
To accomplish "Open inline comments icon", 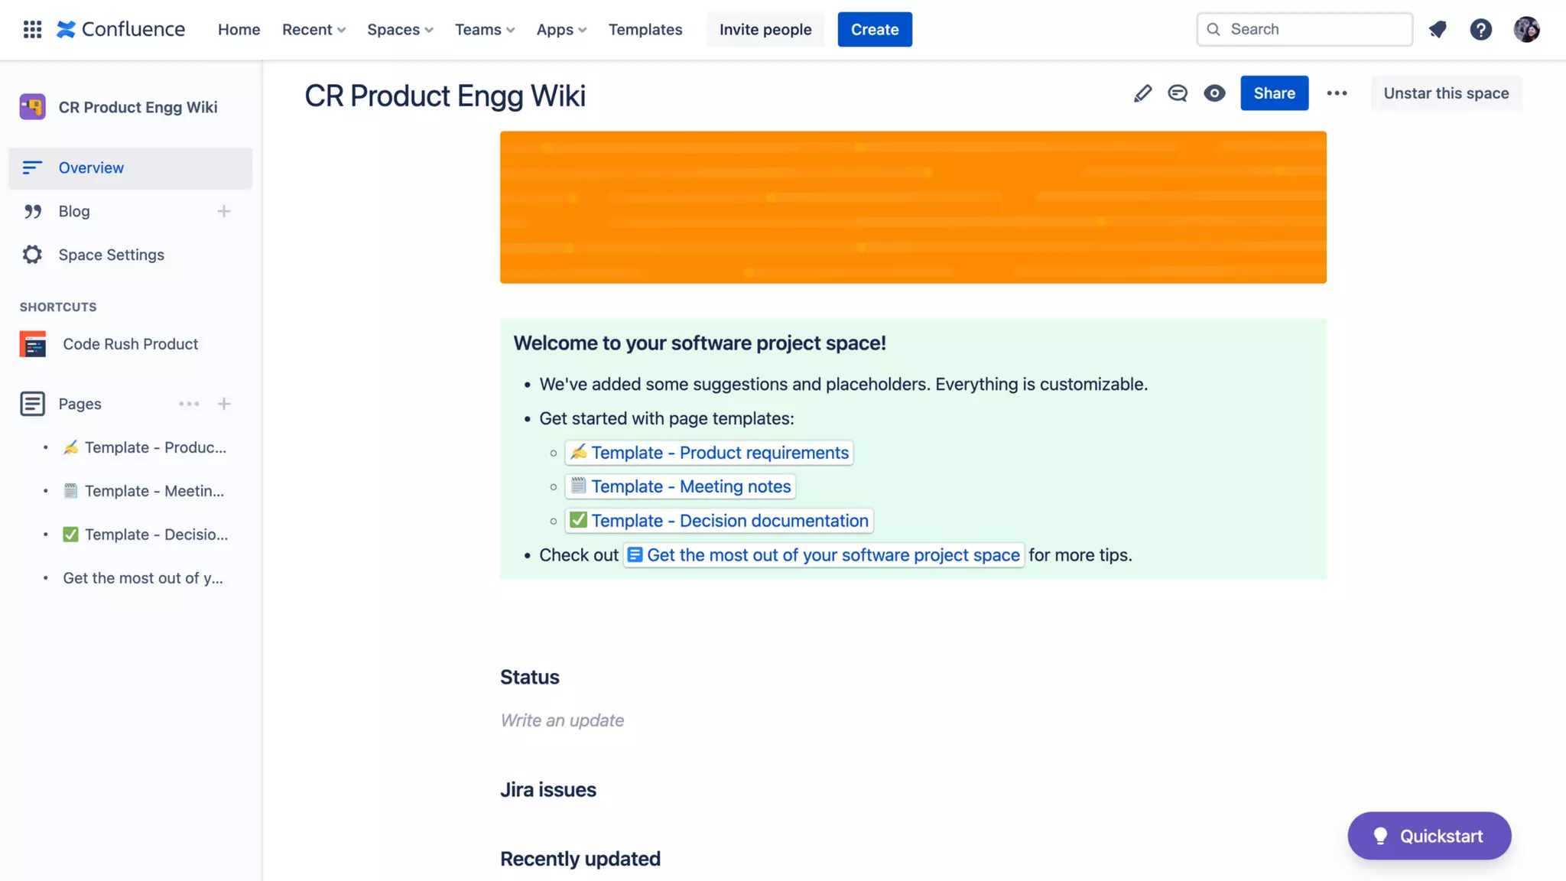I will click(1178, 93).
